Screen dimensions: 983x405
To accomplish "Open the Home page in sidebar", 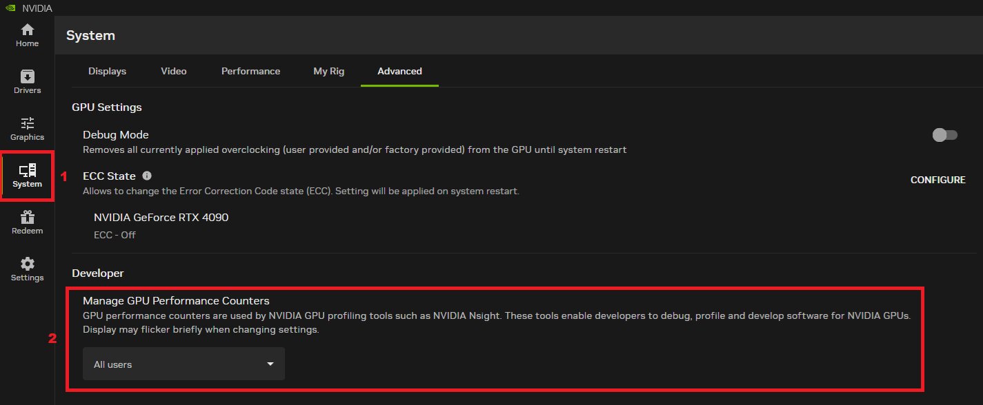I will coord(27,35).
